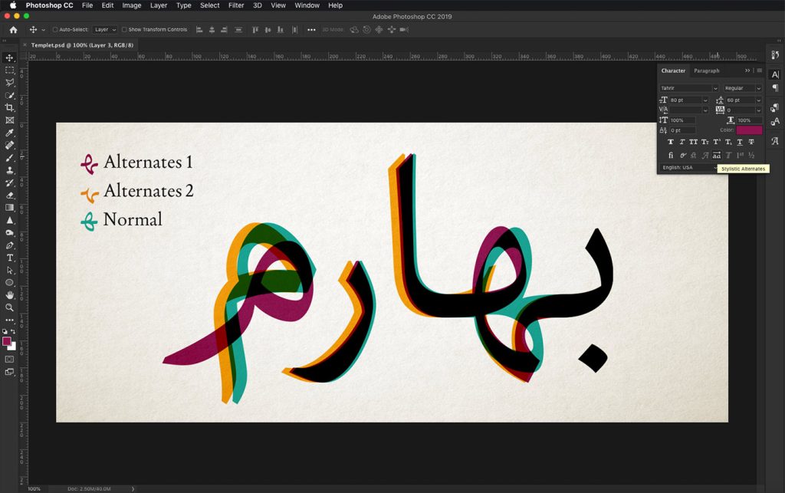Toggle Underline style in Character panel
The width and height of the screenshot is (785, 493).
(x=739, y=142)
